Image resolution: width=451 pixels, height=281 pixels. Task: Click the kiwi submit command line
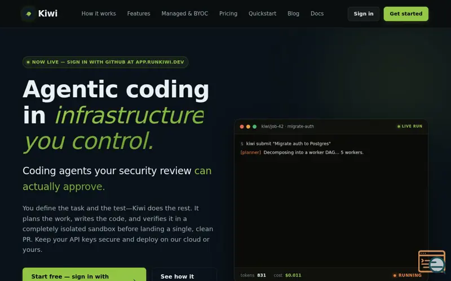[x=286, y=144]
